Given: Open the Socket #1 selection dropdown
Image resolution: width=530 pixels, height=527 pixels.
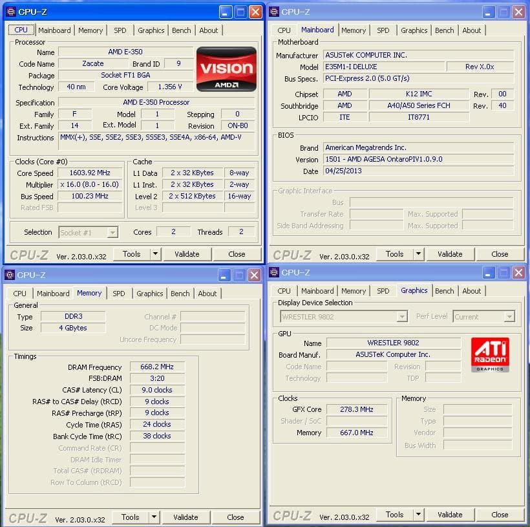Looking at the screenshot, I should click(x=113, y=232).
